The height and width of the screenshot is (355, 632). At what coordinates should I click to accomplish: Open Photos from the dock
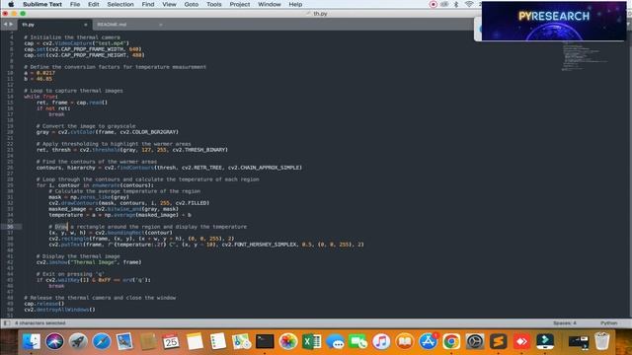pos(288,342)
